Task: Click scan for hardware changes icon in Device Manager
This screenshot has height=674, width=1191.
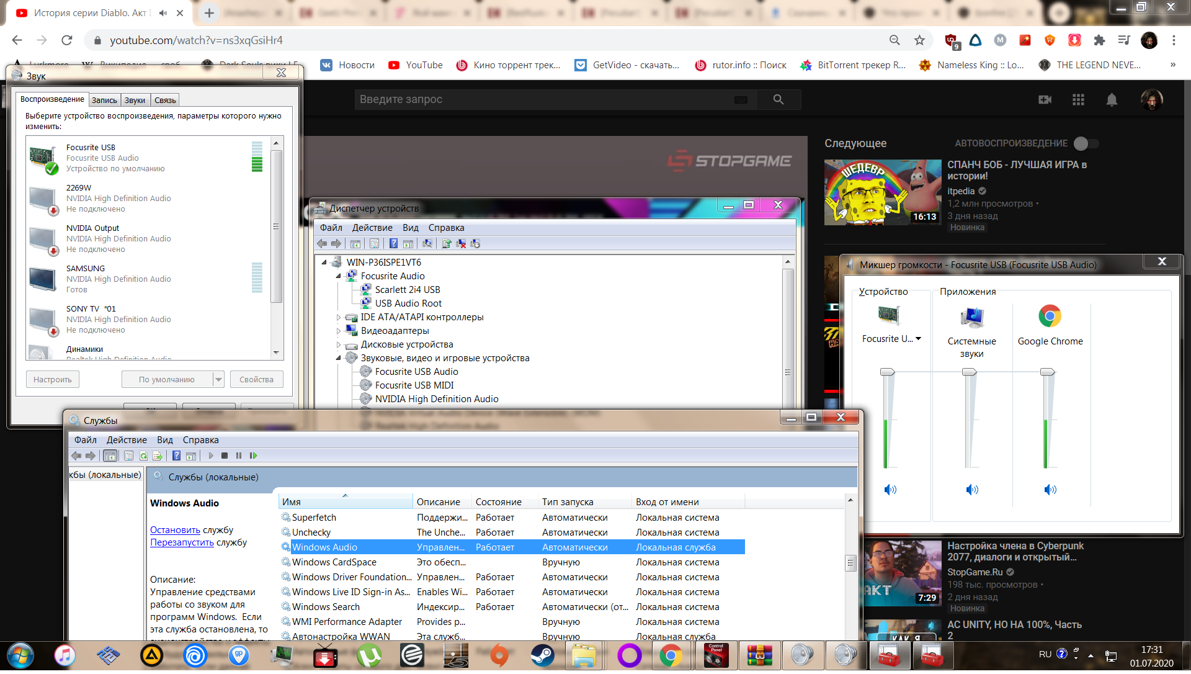Action: (x=427, y=243)
